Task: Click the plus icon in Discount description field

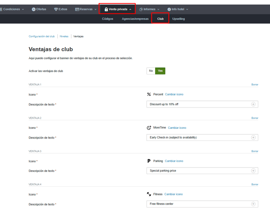Action: coord(253,104)
